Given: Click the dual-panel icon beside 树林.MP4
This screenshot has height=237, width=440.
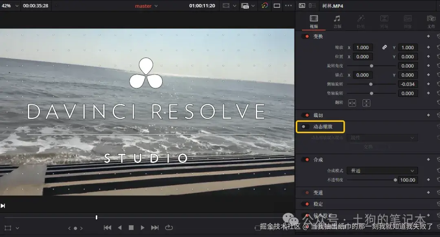Looking at the screenshot, I should [312, 6].
